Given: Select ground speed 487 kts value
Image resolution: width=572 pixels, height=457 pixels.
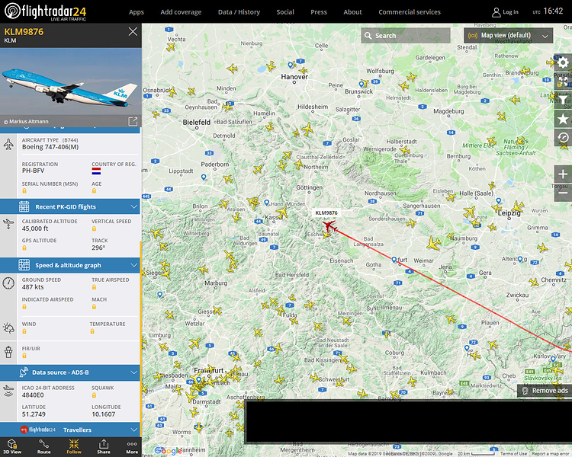Looking at the screenshot, I should point(33,287).
